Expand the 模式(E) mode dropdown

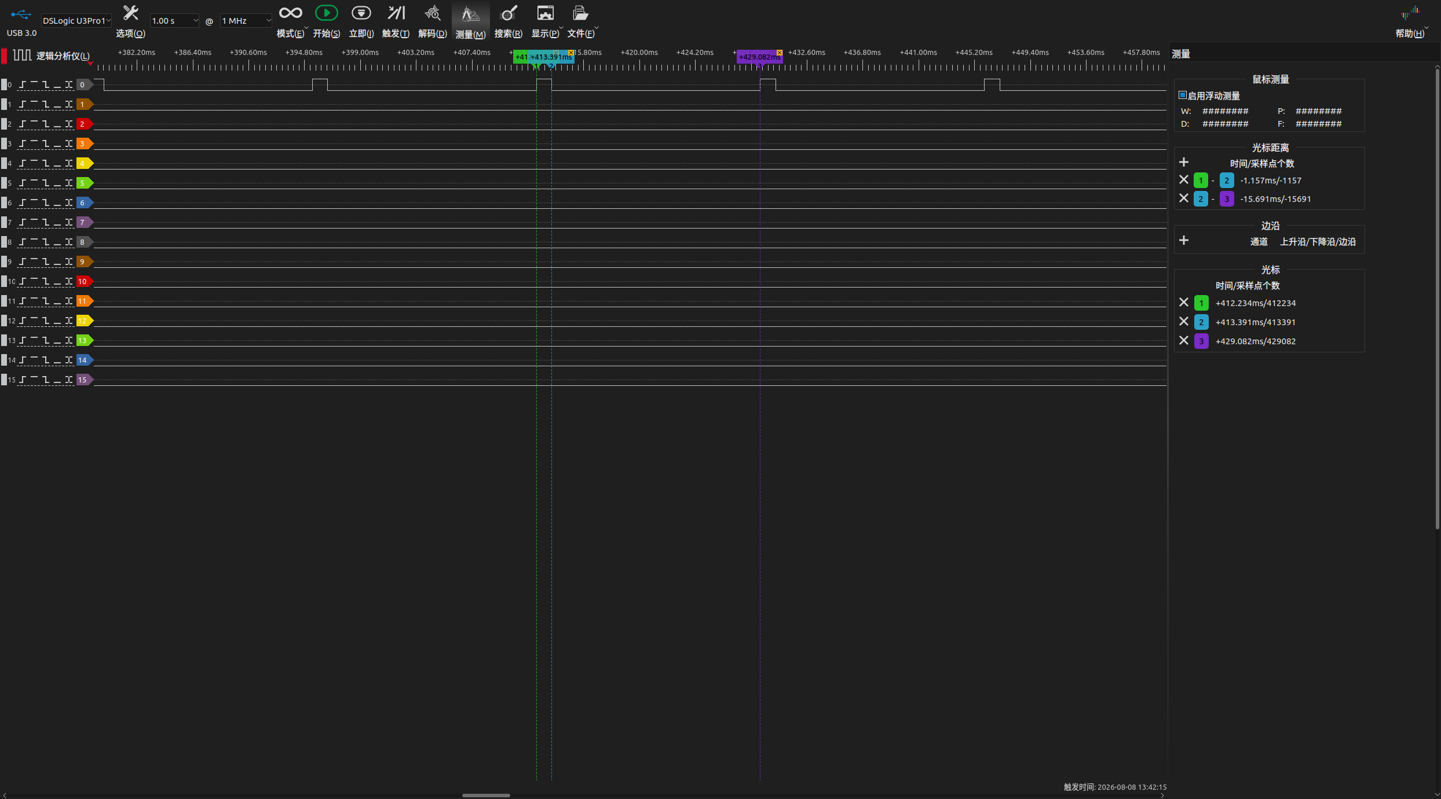point(306,27)
